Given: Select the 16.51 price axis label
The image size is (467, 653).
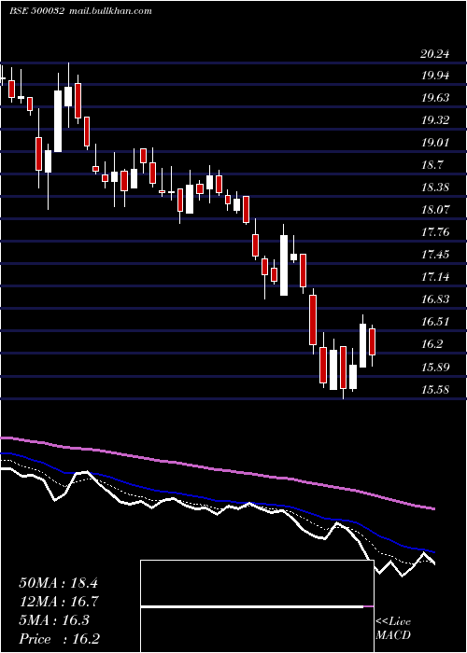Looking at the screenshot, I should pyautogui.click(x=435, y=322).
